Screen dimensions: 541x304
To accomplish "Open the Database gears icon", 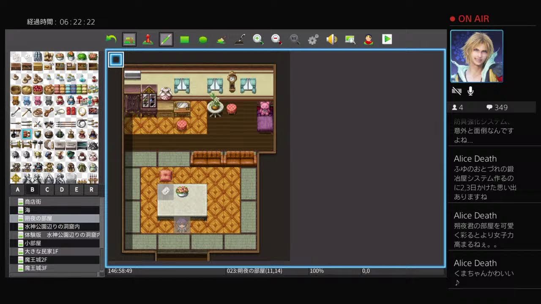I will (x=313, y=39).
